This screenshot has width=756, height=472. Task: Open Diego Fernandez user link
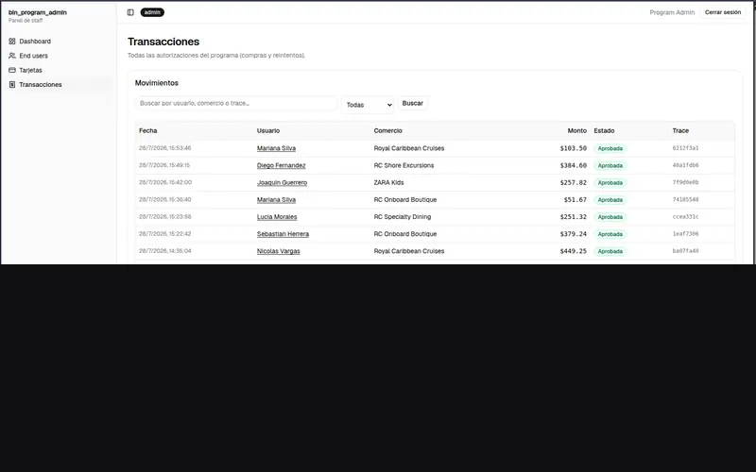pyautogui.click(x=281, y=166)
